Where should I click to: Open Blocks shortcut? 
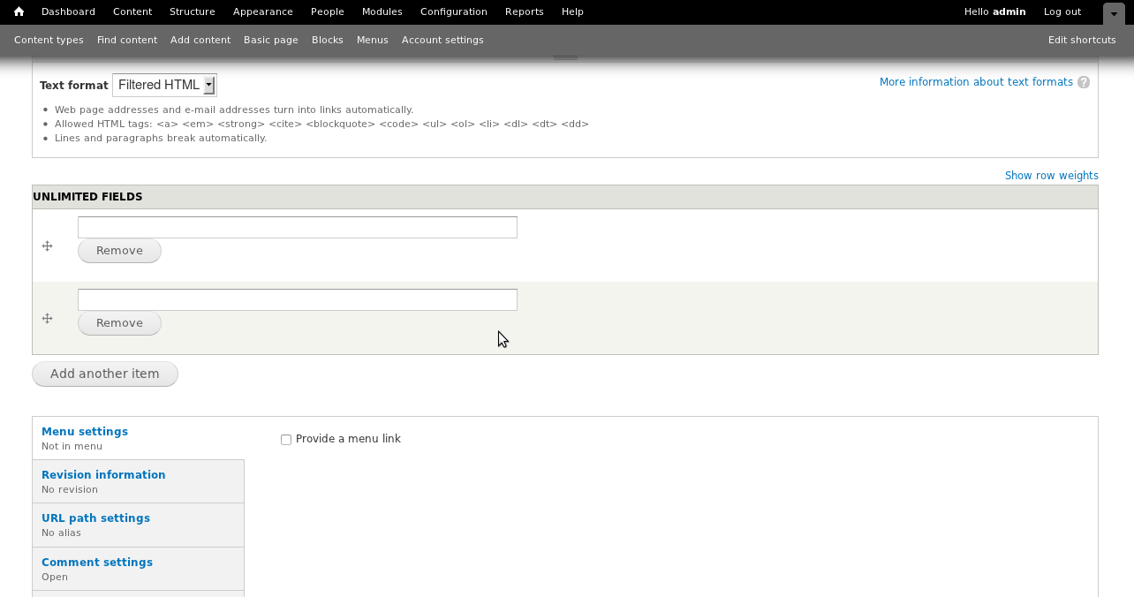328,40
